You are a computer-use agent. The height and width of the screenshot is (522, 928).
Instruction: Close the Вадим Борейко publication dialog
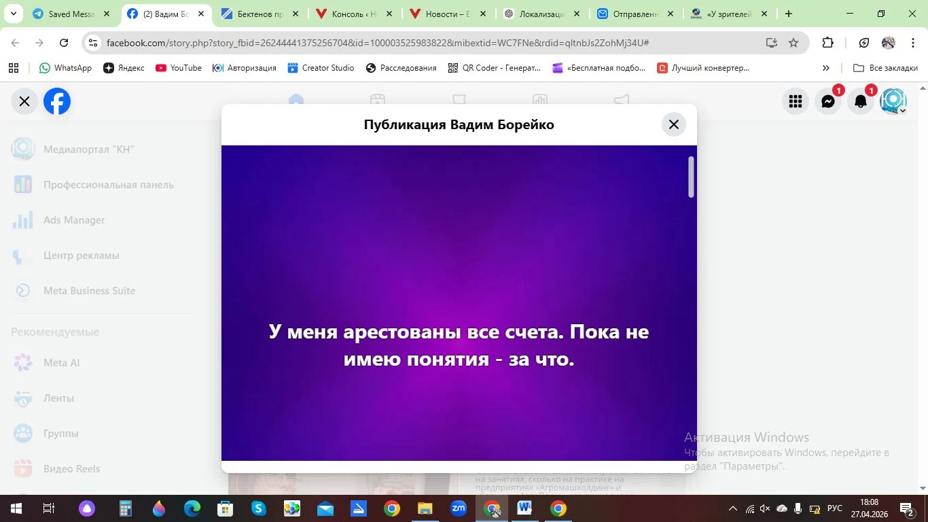pyautogui.click(x=673, y=124)
